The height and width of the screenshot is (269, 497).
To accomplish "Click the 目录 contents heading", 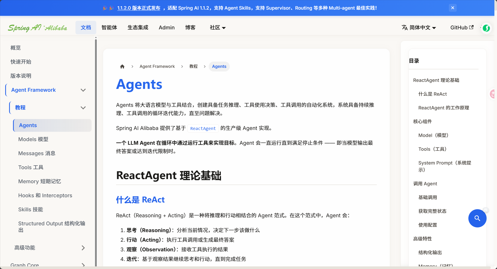I will point(414,61).
